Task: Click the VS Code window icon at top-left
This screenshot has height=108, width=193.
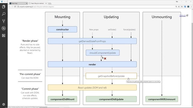Action: pyautogui.click(x=2, y=1)
